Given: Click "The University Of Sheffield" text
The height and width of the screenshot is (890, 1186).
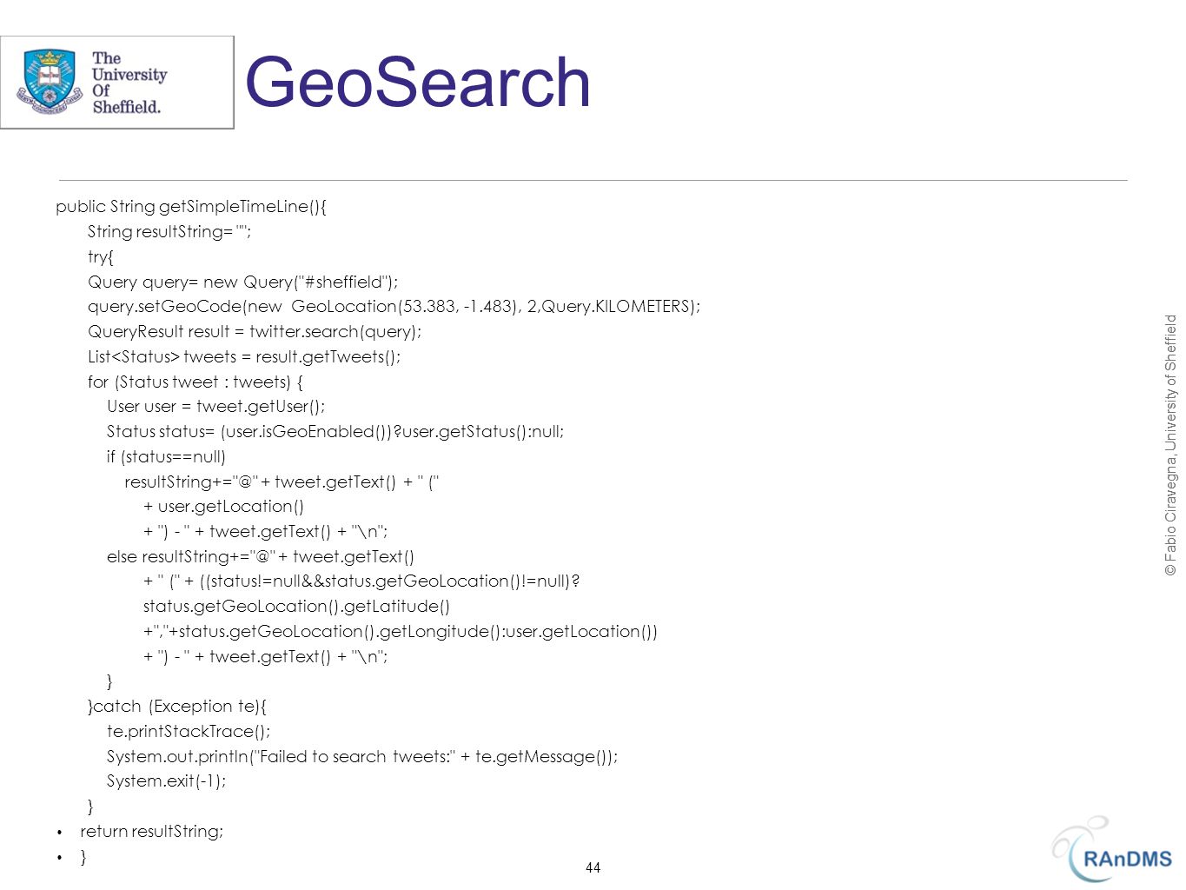Looking at the screenshot, I should 129,83.
